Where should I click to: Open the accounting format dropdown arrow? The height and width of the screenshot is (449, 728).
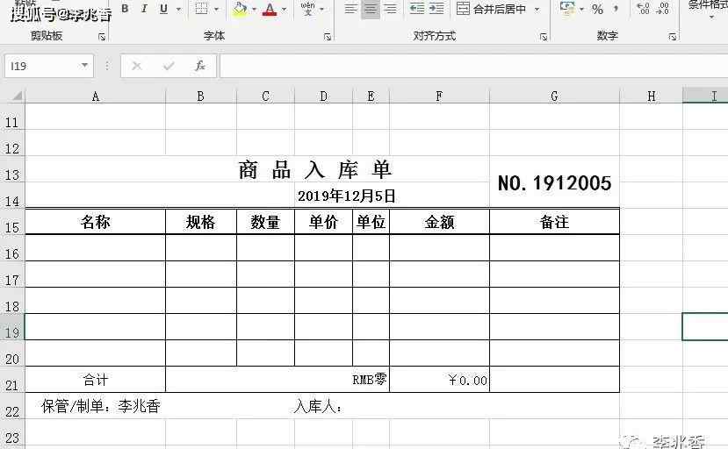(x=581, y=9)
